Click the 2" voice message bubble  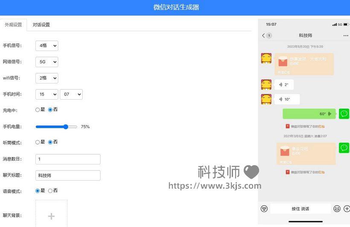click(284, 85)
